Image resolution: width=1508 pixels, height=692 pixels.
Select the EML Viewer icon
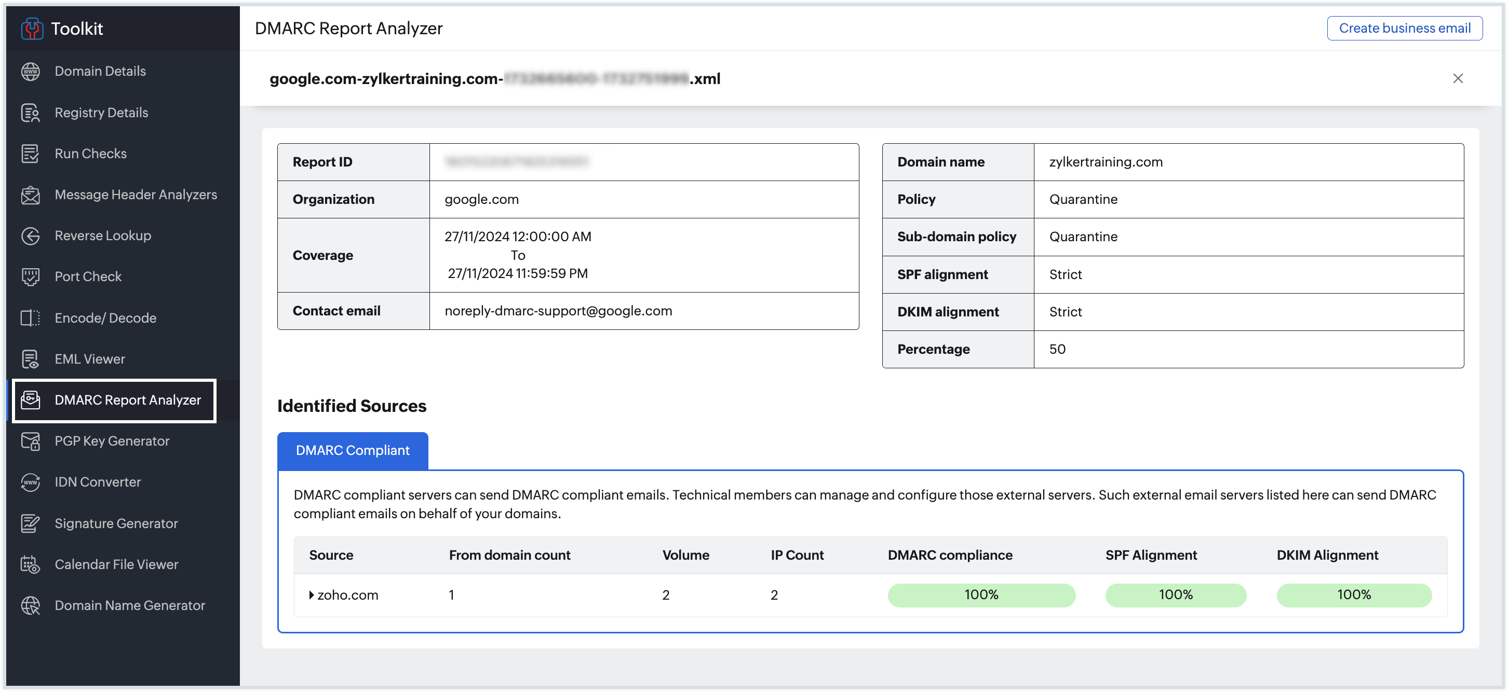tap(30, 358)
